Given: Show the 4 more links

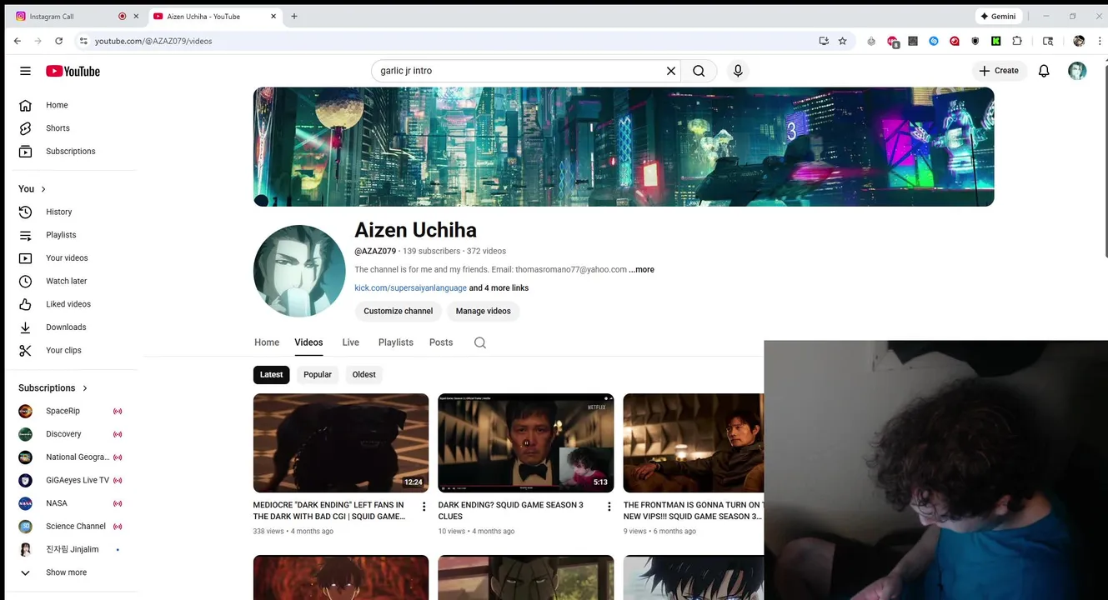Looking at the screenshot, I should click(499, 288).
